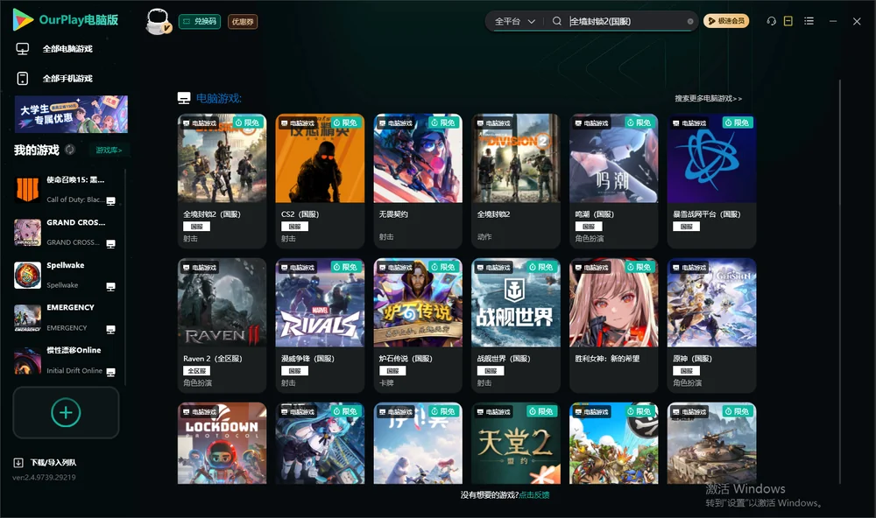876x518 pixels.
Task: Open the 原神 (国服) game card
Action: coord(711,325)
